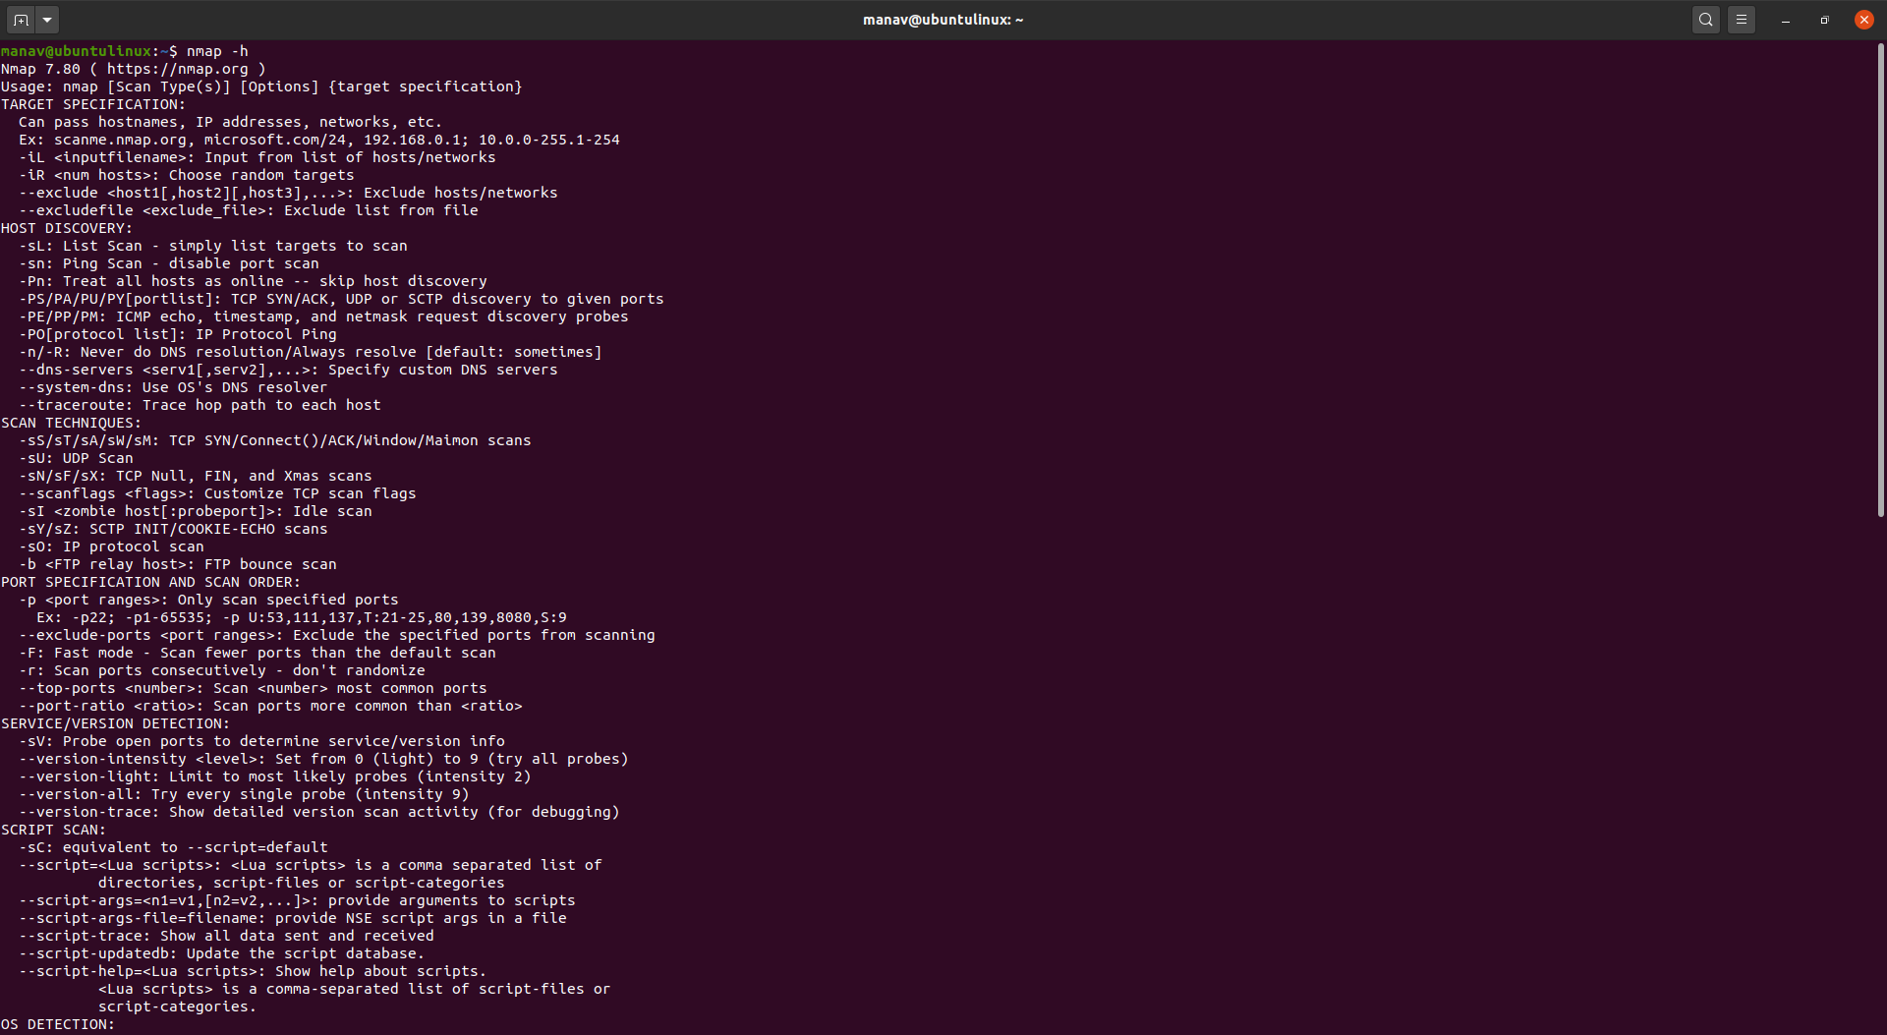Screen dimensions: 1887x1035
Task: Click the "-n/-R: Never do DNS resolution" line
Action: [x=311, y=352]
